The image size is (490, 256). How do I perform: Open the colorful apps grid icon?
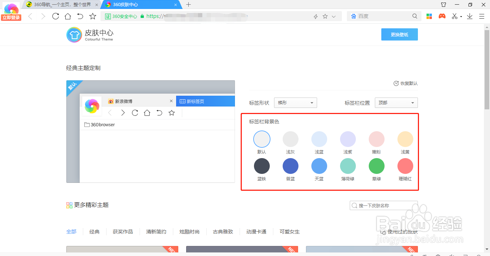429,16
